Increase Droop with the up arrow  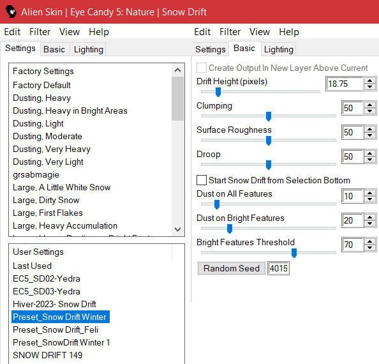click(369, 153)
